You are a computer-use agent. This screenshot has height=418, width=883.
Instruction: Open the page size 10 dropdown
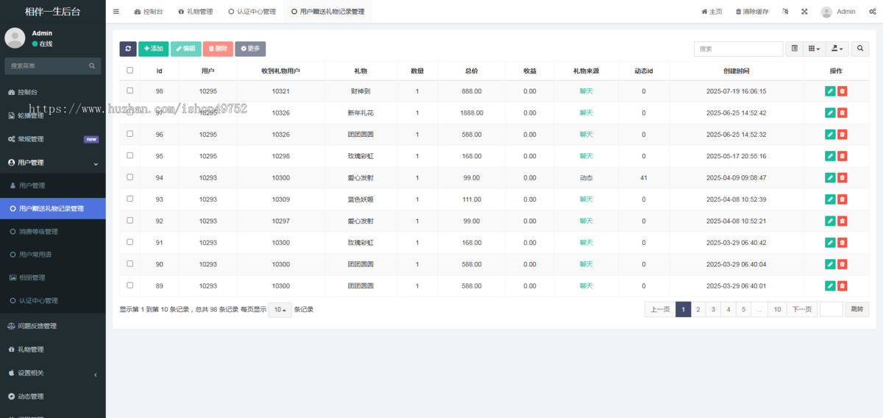280,310
